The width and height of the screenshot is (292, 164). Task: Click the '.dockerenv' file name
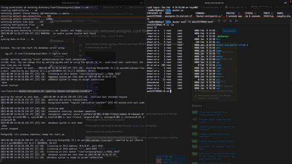(x=222, y=36)
